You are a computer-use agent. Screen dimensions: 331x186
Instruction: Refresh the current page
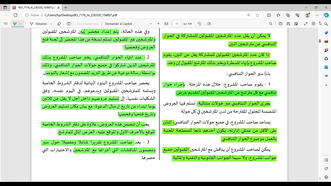16,15
